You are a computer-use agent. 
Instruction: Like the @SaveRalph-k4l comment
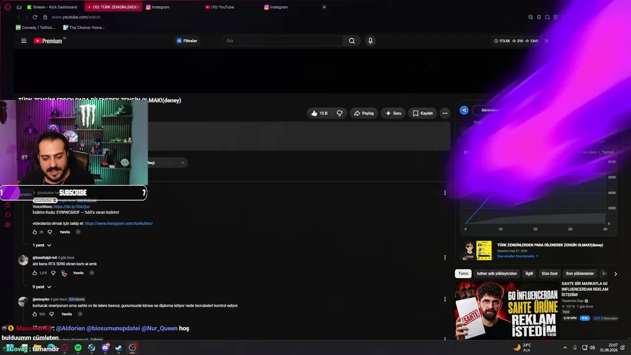pos(35,273)
